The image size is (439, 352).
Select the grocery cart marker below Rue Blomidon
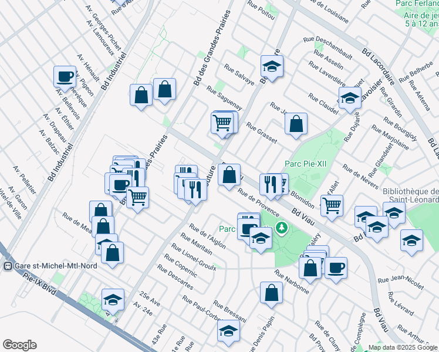pos(332,207)
